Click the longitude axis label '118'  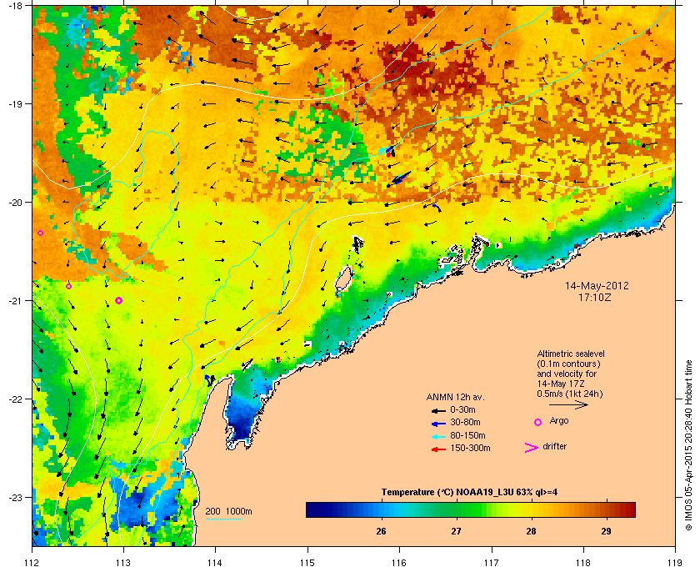coord(583,562)
